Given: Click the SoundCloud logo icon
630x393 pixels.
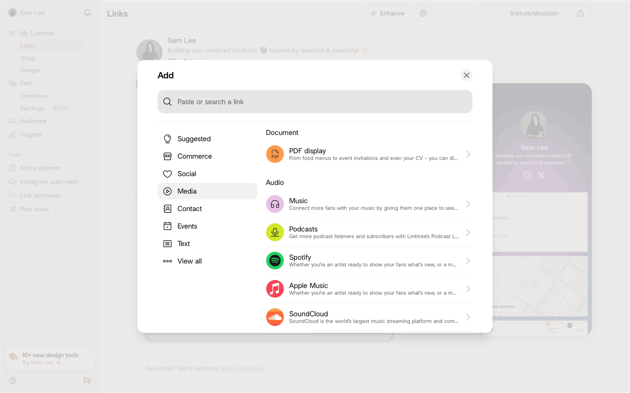Looking at the screenshot, I should point(275,317).
